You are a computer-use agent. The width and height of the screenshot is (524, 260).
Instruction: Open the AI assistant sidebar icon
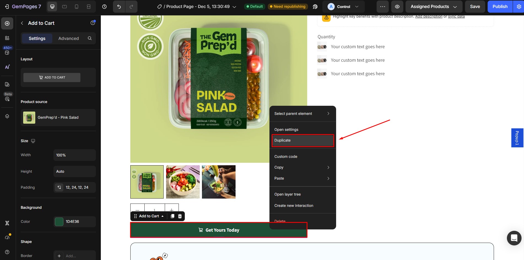pyautogui.click(x=7, y=67)
